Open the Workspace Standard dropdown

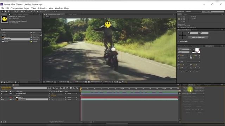[x=193, y=12]
